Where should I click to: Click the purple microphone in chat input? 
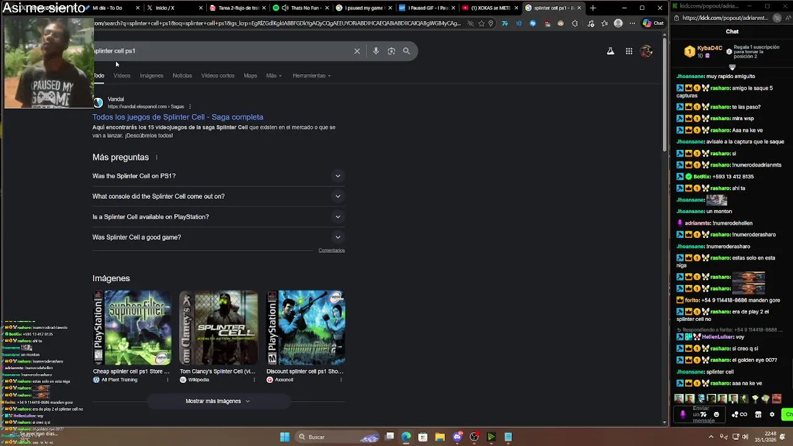(683, 414)
